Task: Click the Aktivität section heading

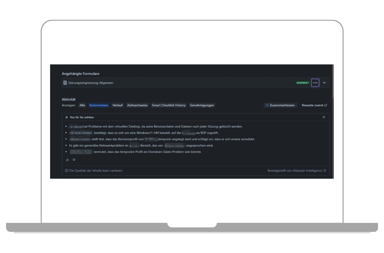Action: [68, 99]
